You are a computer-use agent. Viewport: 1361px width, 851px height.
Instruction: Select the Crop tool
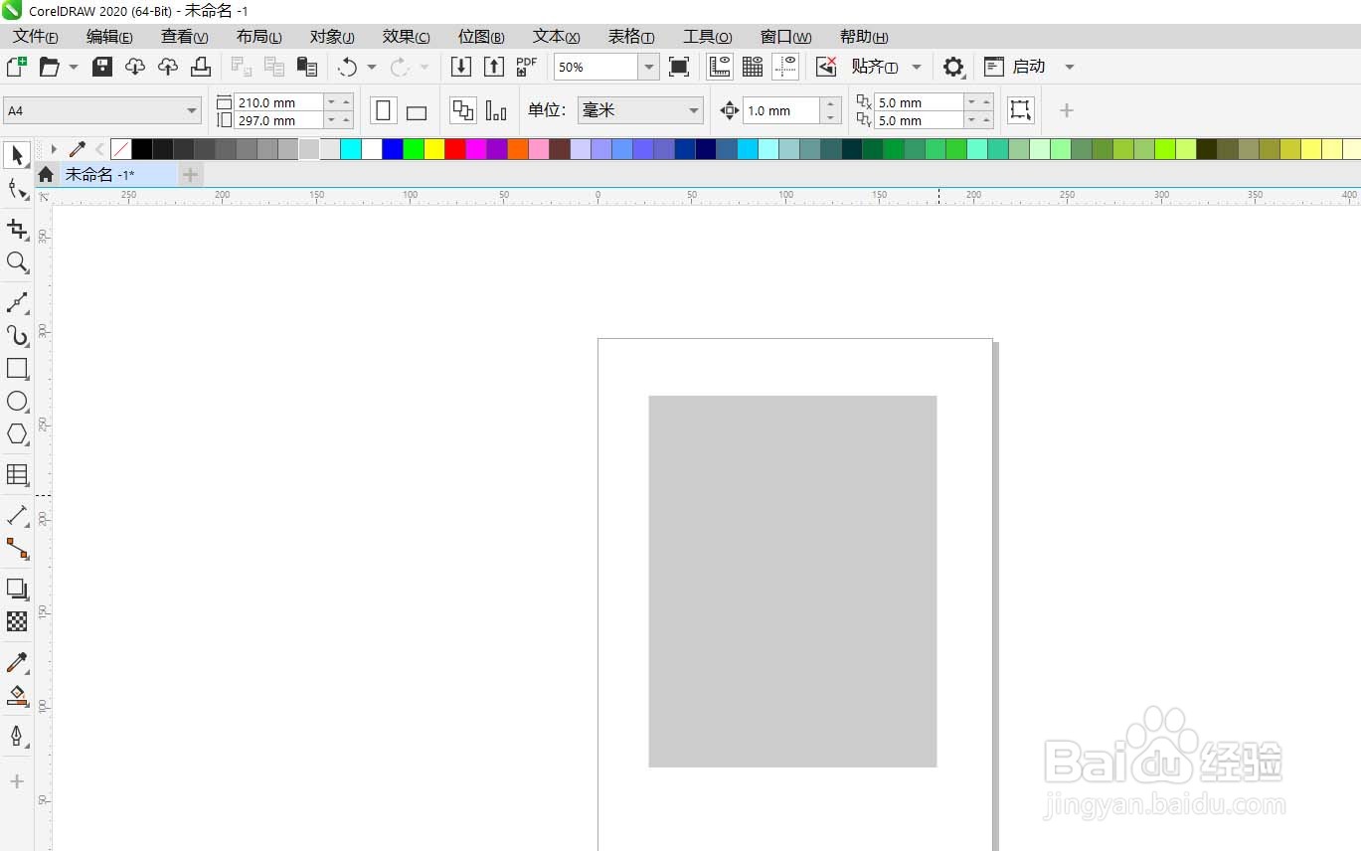[17, 230]
